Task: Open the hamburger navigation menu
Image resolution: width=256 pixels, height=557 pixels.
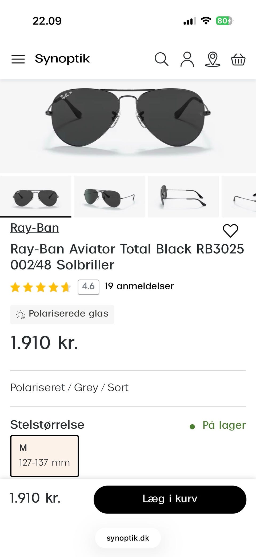Action: coord(18,59)
